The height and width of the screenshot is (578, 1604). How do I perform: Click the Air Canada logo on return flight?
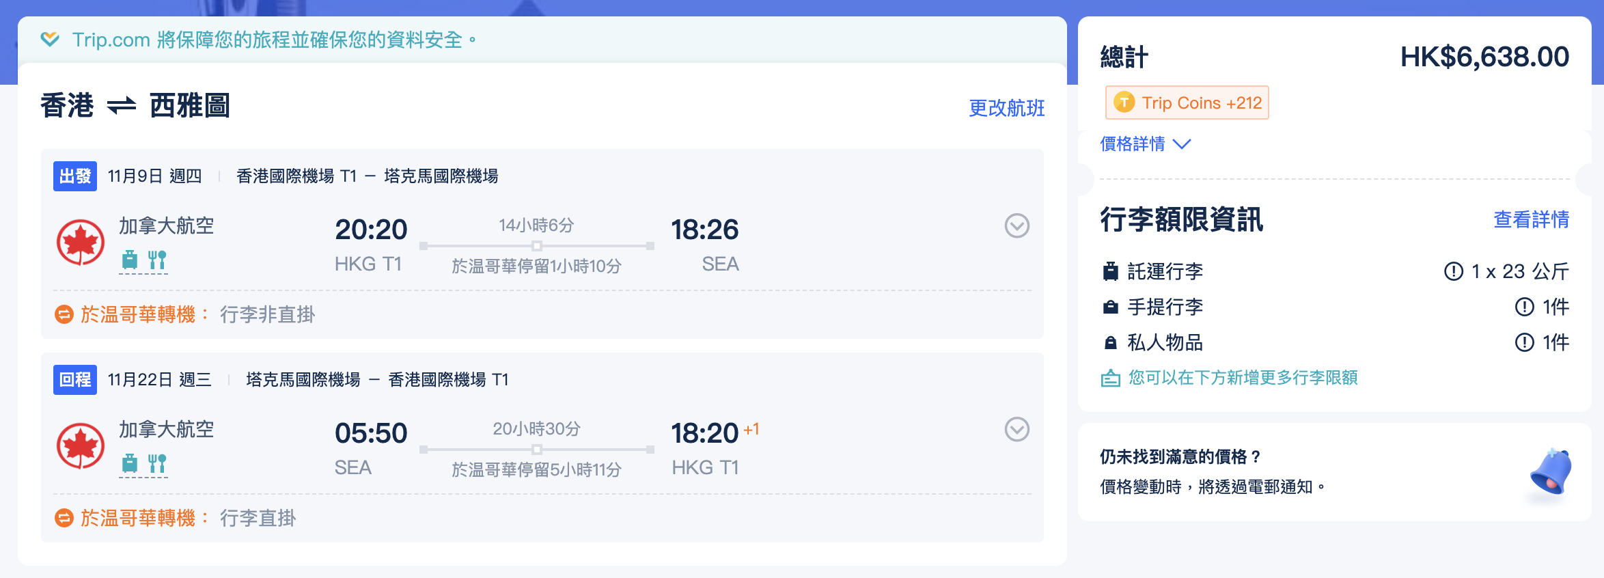point(81,446)
